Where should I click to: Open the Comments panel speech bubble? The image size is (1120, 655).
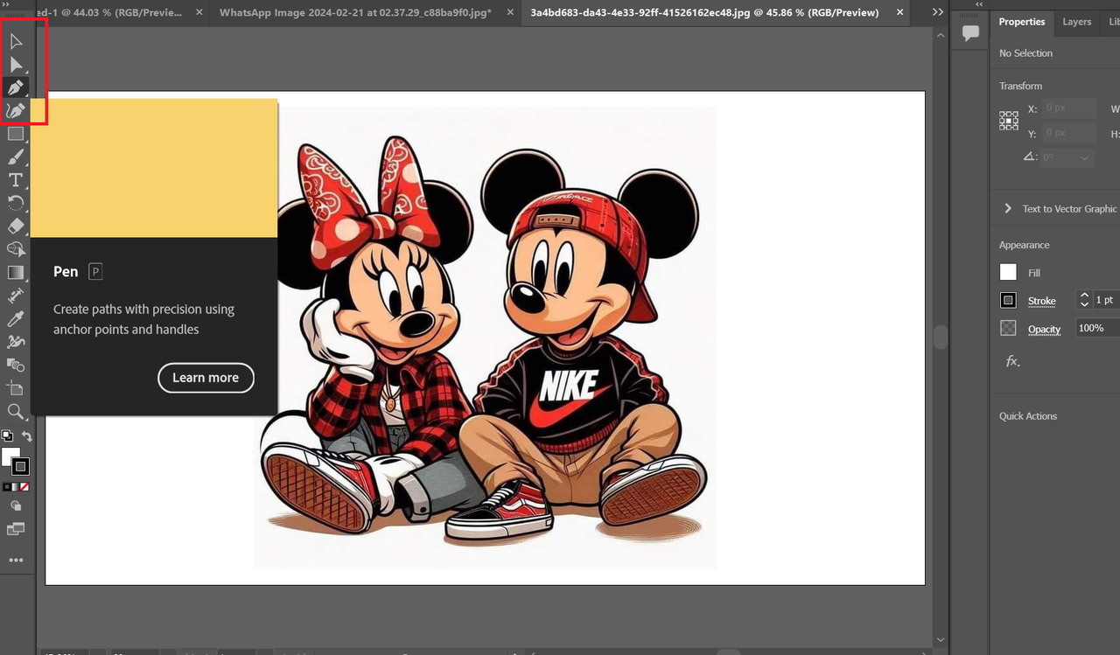point(970,33)
